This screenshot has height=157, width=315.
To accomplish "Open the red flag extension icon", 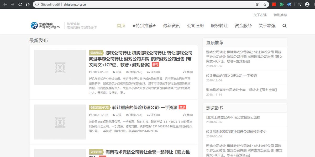I will pos(274,4).
